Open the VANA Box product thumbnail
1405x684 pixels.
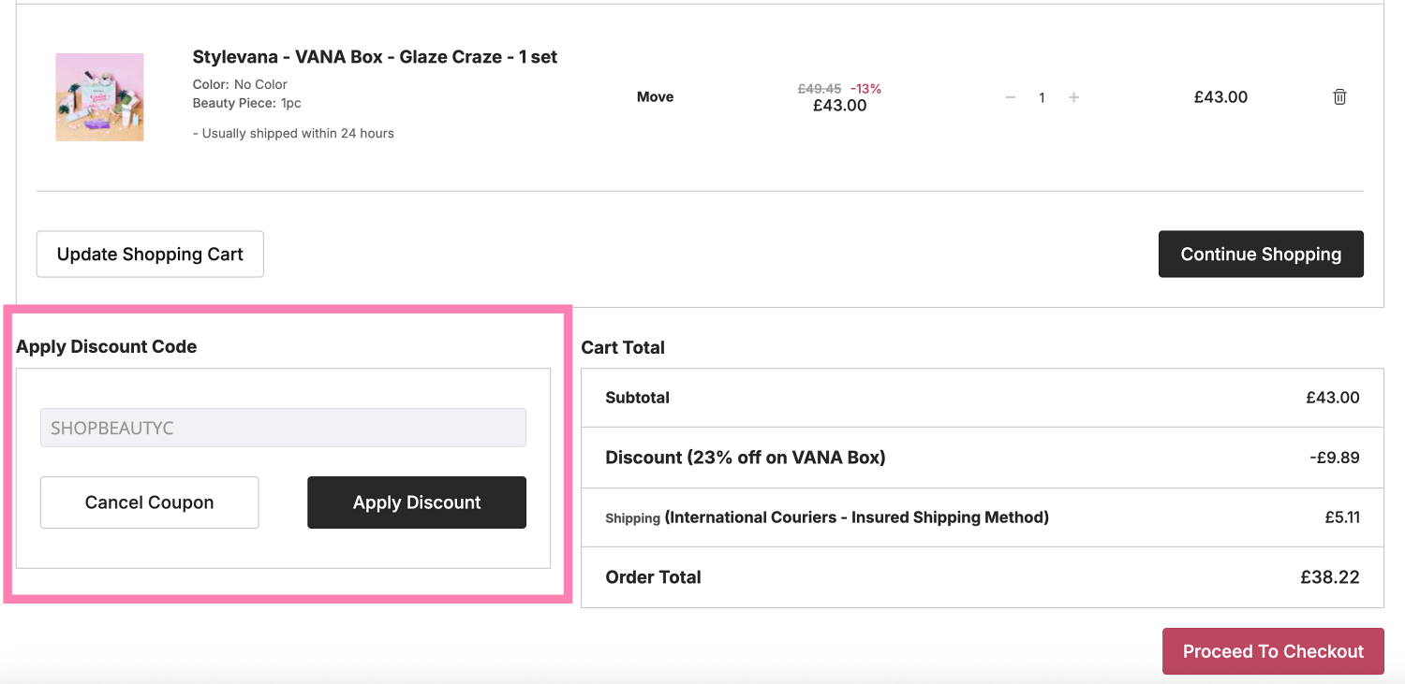coord(99,97)
